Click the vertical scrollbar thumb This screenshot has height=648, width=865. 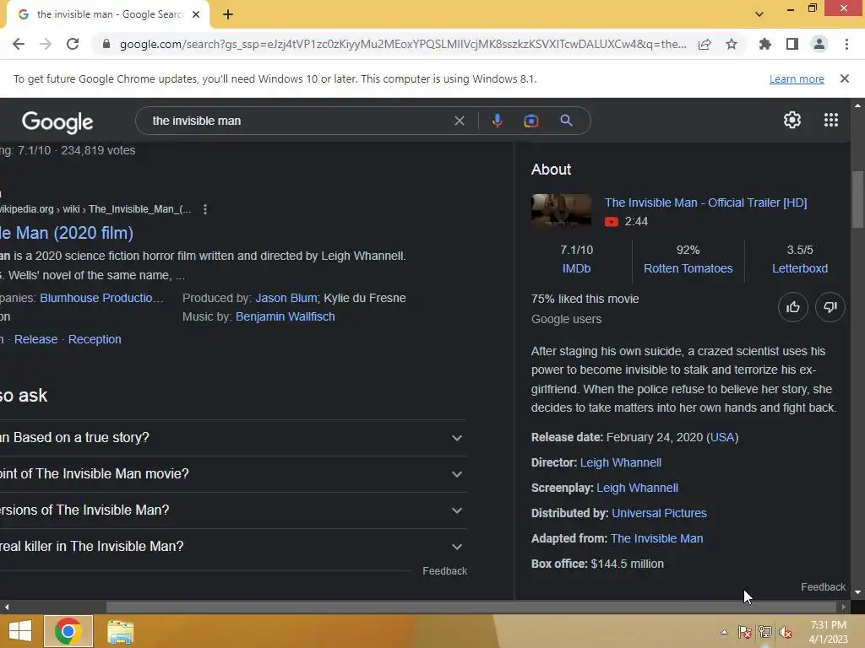(x=857, y=199)
